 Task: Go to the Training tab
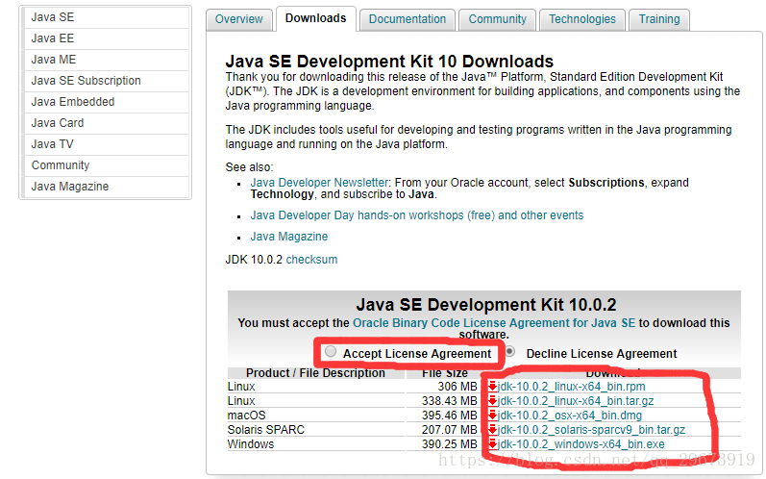[x=659, y=19]
